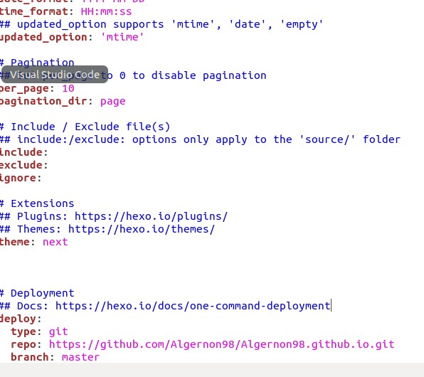Click the Docs one-command-deployment URL
This screenshot has height=377, width=424.
(193, 306)
